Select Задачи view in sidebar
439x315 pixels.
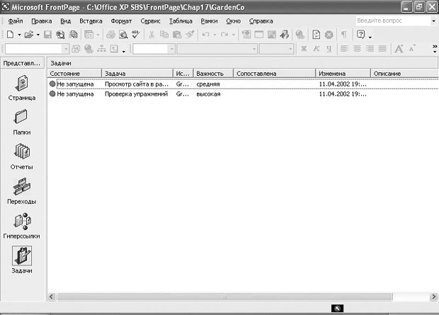click(x=22, y=260)
